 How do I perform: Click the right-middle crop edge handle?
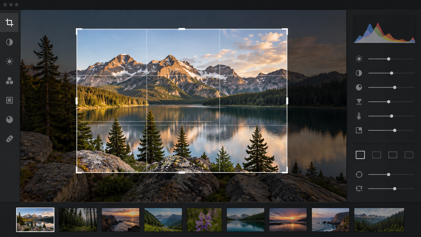(x=287, y=101)
